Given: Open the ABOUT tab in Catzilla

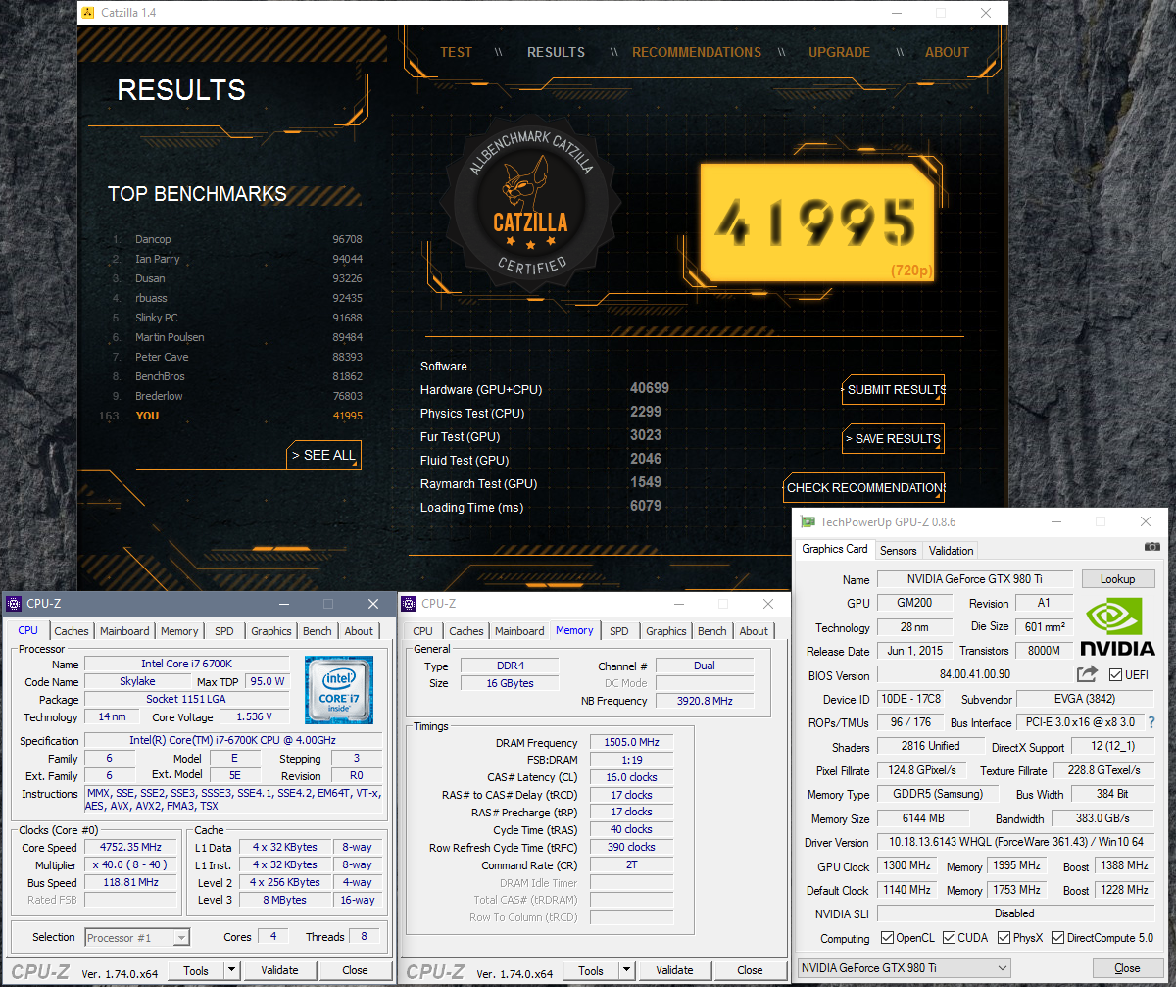Looking at the screenshot, I should tap(947, 52).
